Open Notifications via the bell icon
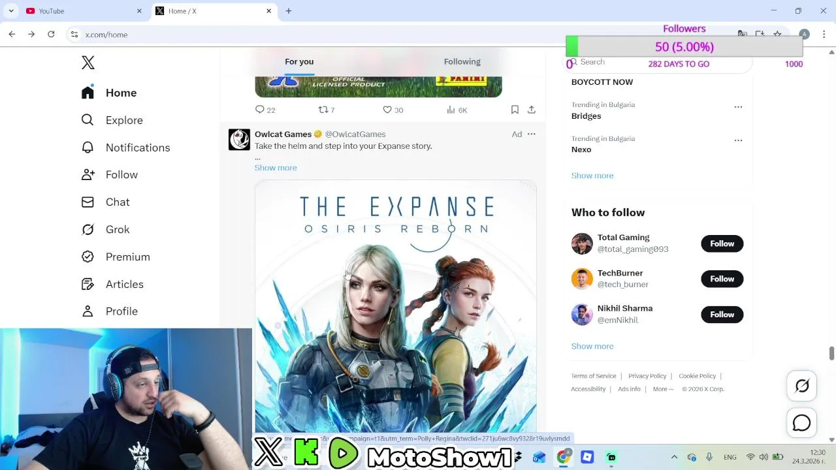This screenshot has width=836, height=470. [88, 148]
